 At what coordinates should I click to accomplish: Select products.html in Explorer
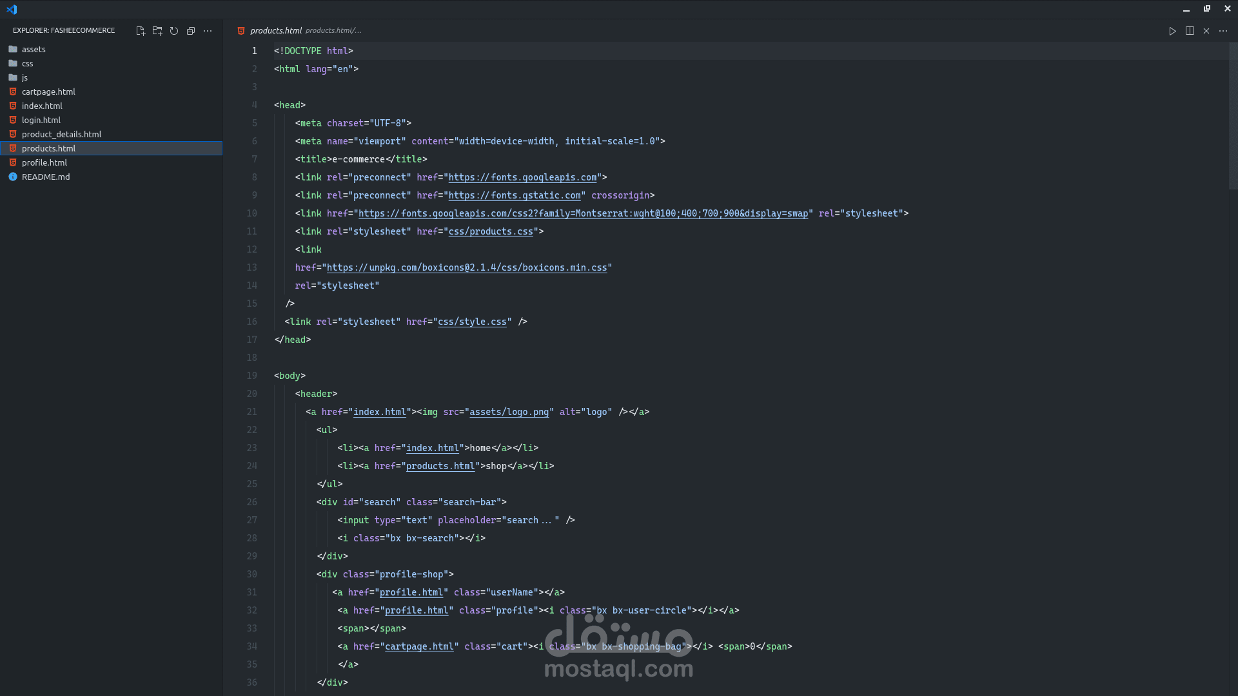pos(111,148)
